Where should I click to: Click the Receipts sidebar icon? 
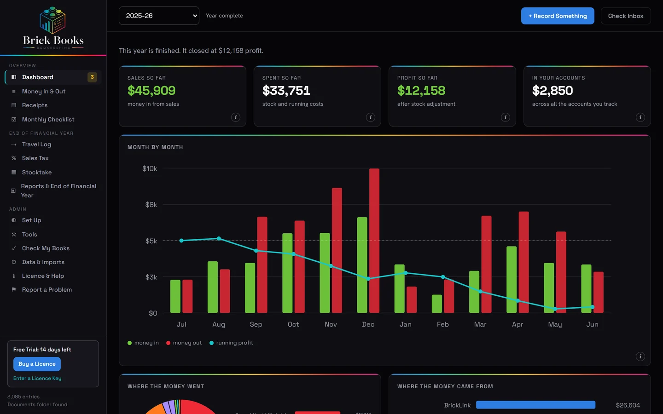point(14,105)
